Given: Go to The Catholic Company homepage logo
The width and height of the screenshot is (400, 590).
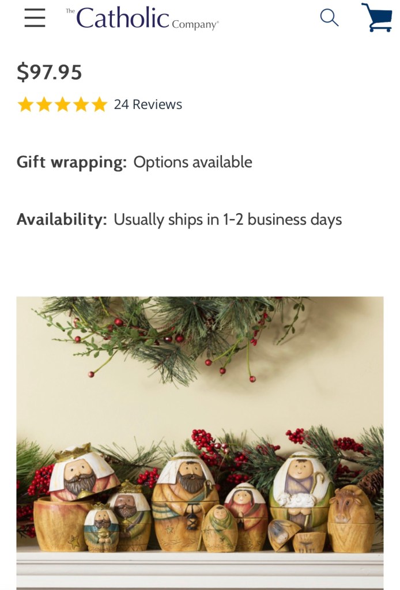Looking at the screenshot, I should 142,18.
